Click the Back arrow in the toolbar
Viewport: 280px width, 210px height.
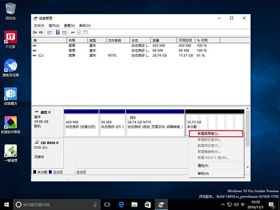[35, 32]
